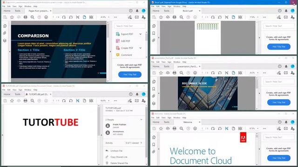298x167 pixels.
Task: Open attachments paperclip panel in Comparison presentation window
Action: coord(5,33)
